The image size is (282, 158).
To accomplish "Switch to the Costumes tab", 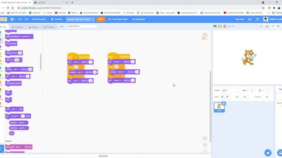I will point(18,27).
